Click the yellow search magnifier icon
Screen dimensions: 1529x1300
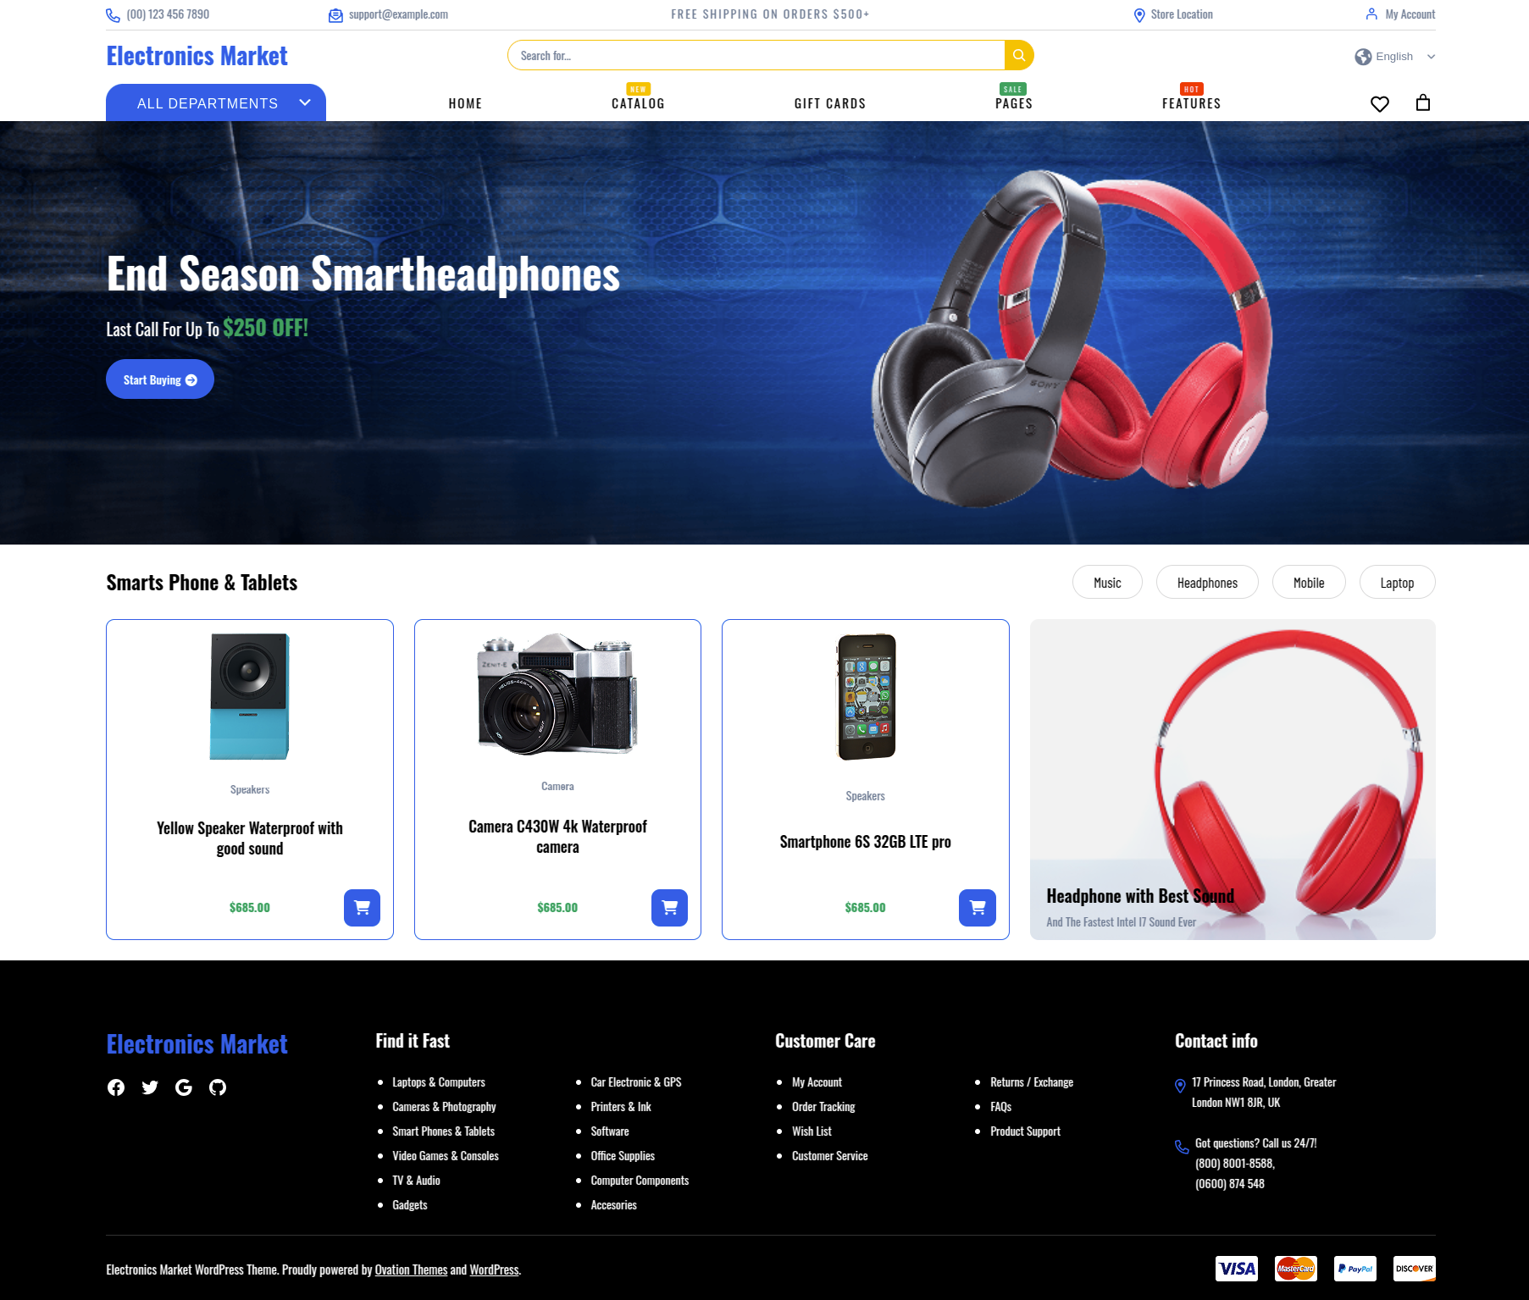(1019, 55)
